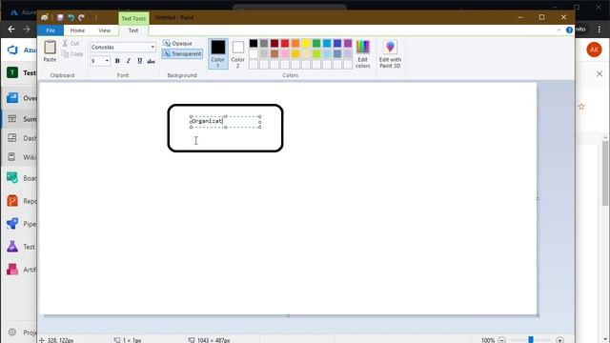Screen dimensions: 610x343
Task: Toggle Italic text formatting
Action: coord(128,61)
